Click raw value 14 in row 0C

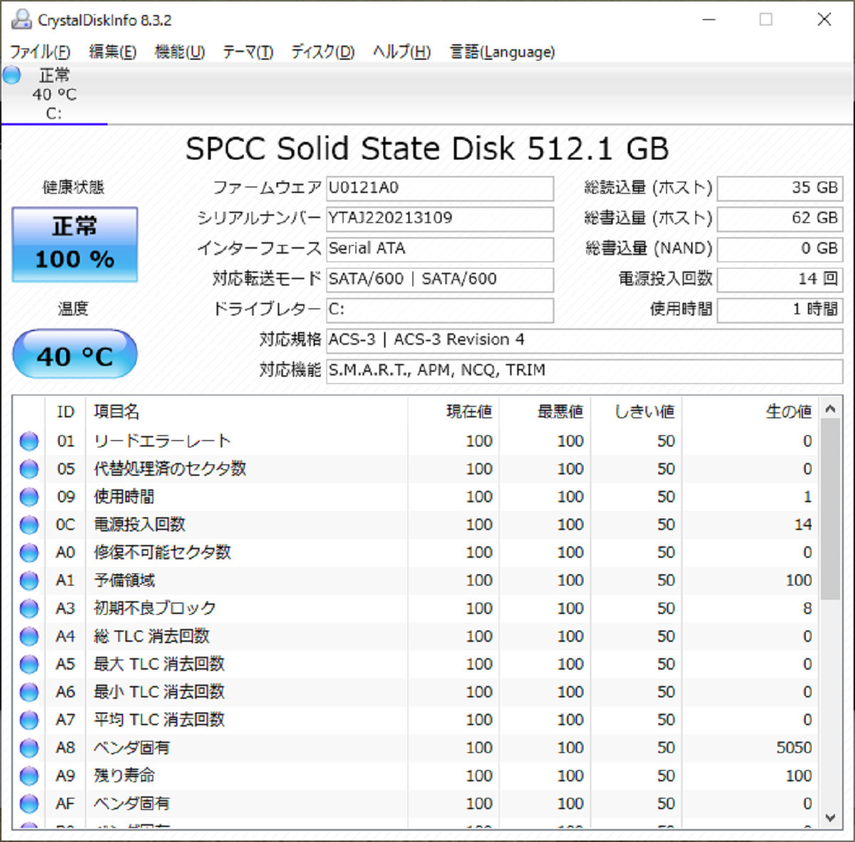(803, 525)
